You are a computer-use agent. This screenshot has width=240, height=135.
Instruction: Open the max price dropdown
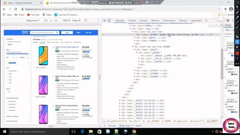point(24,57)
